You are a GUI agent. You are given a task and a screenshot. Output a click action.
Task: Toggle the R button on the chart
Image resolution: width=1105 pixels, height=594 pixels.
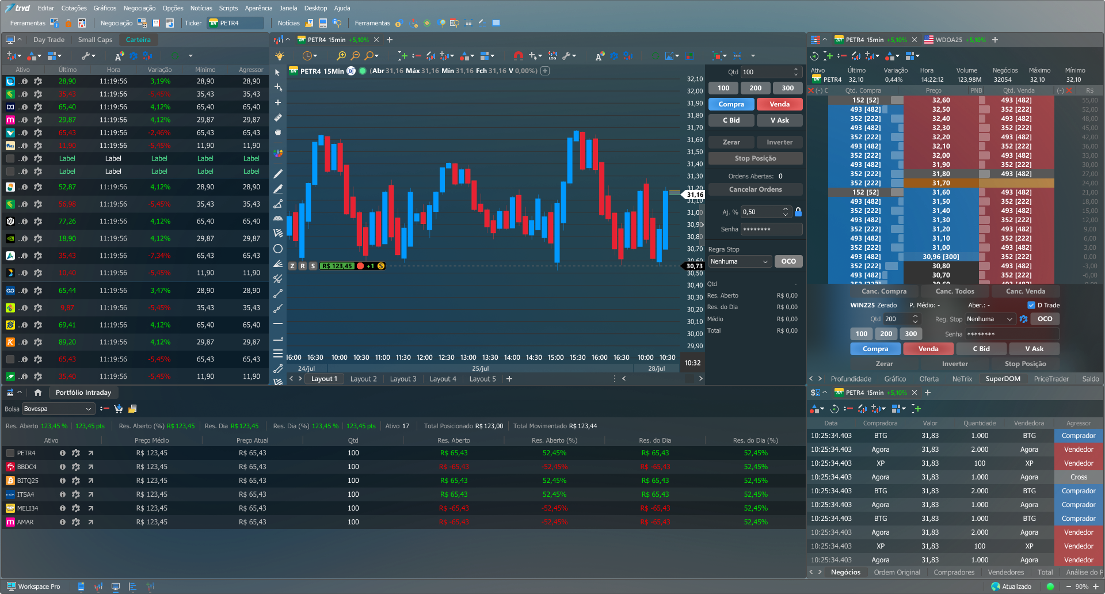[303, 266]
